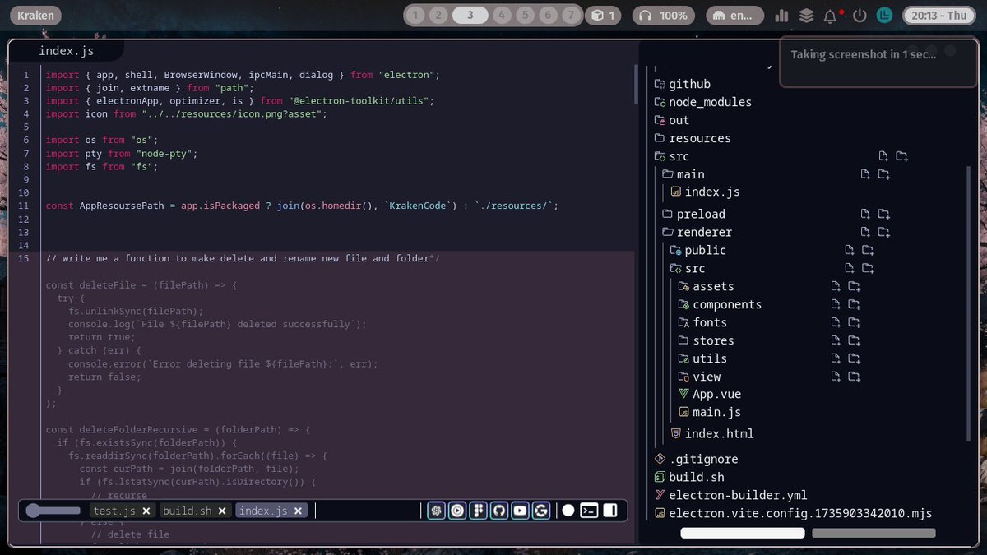Viewport: 987px width, 555px height.
Task: Toggle the sidebar panel layout icon
Action: click(610, 511)
